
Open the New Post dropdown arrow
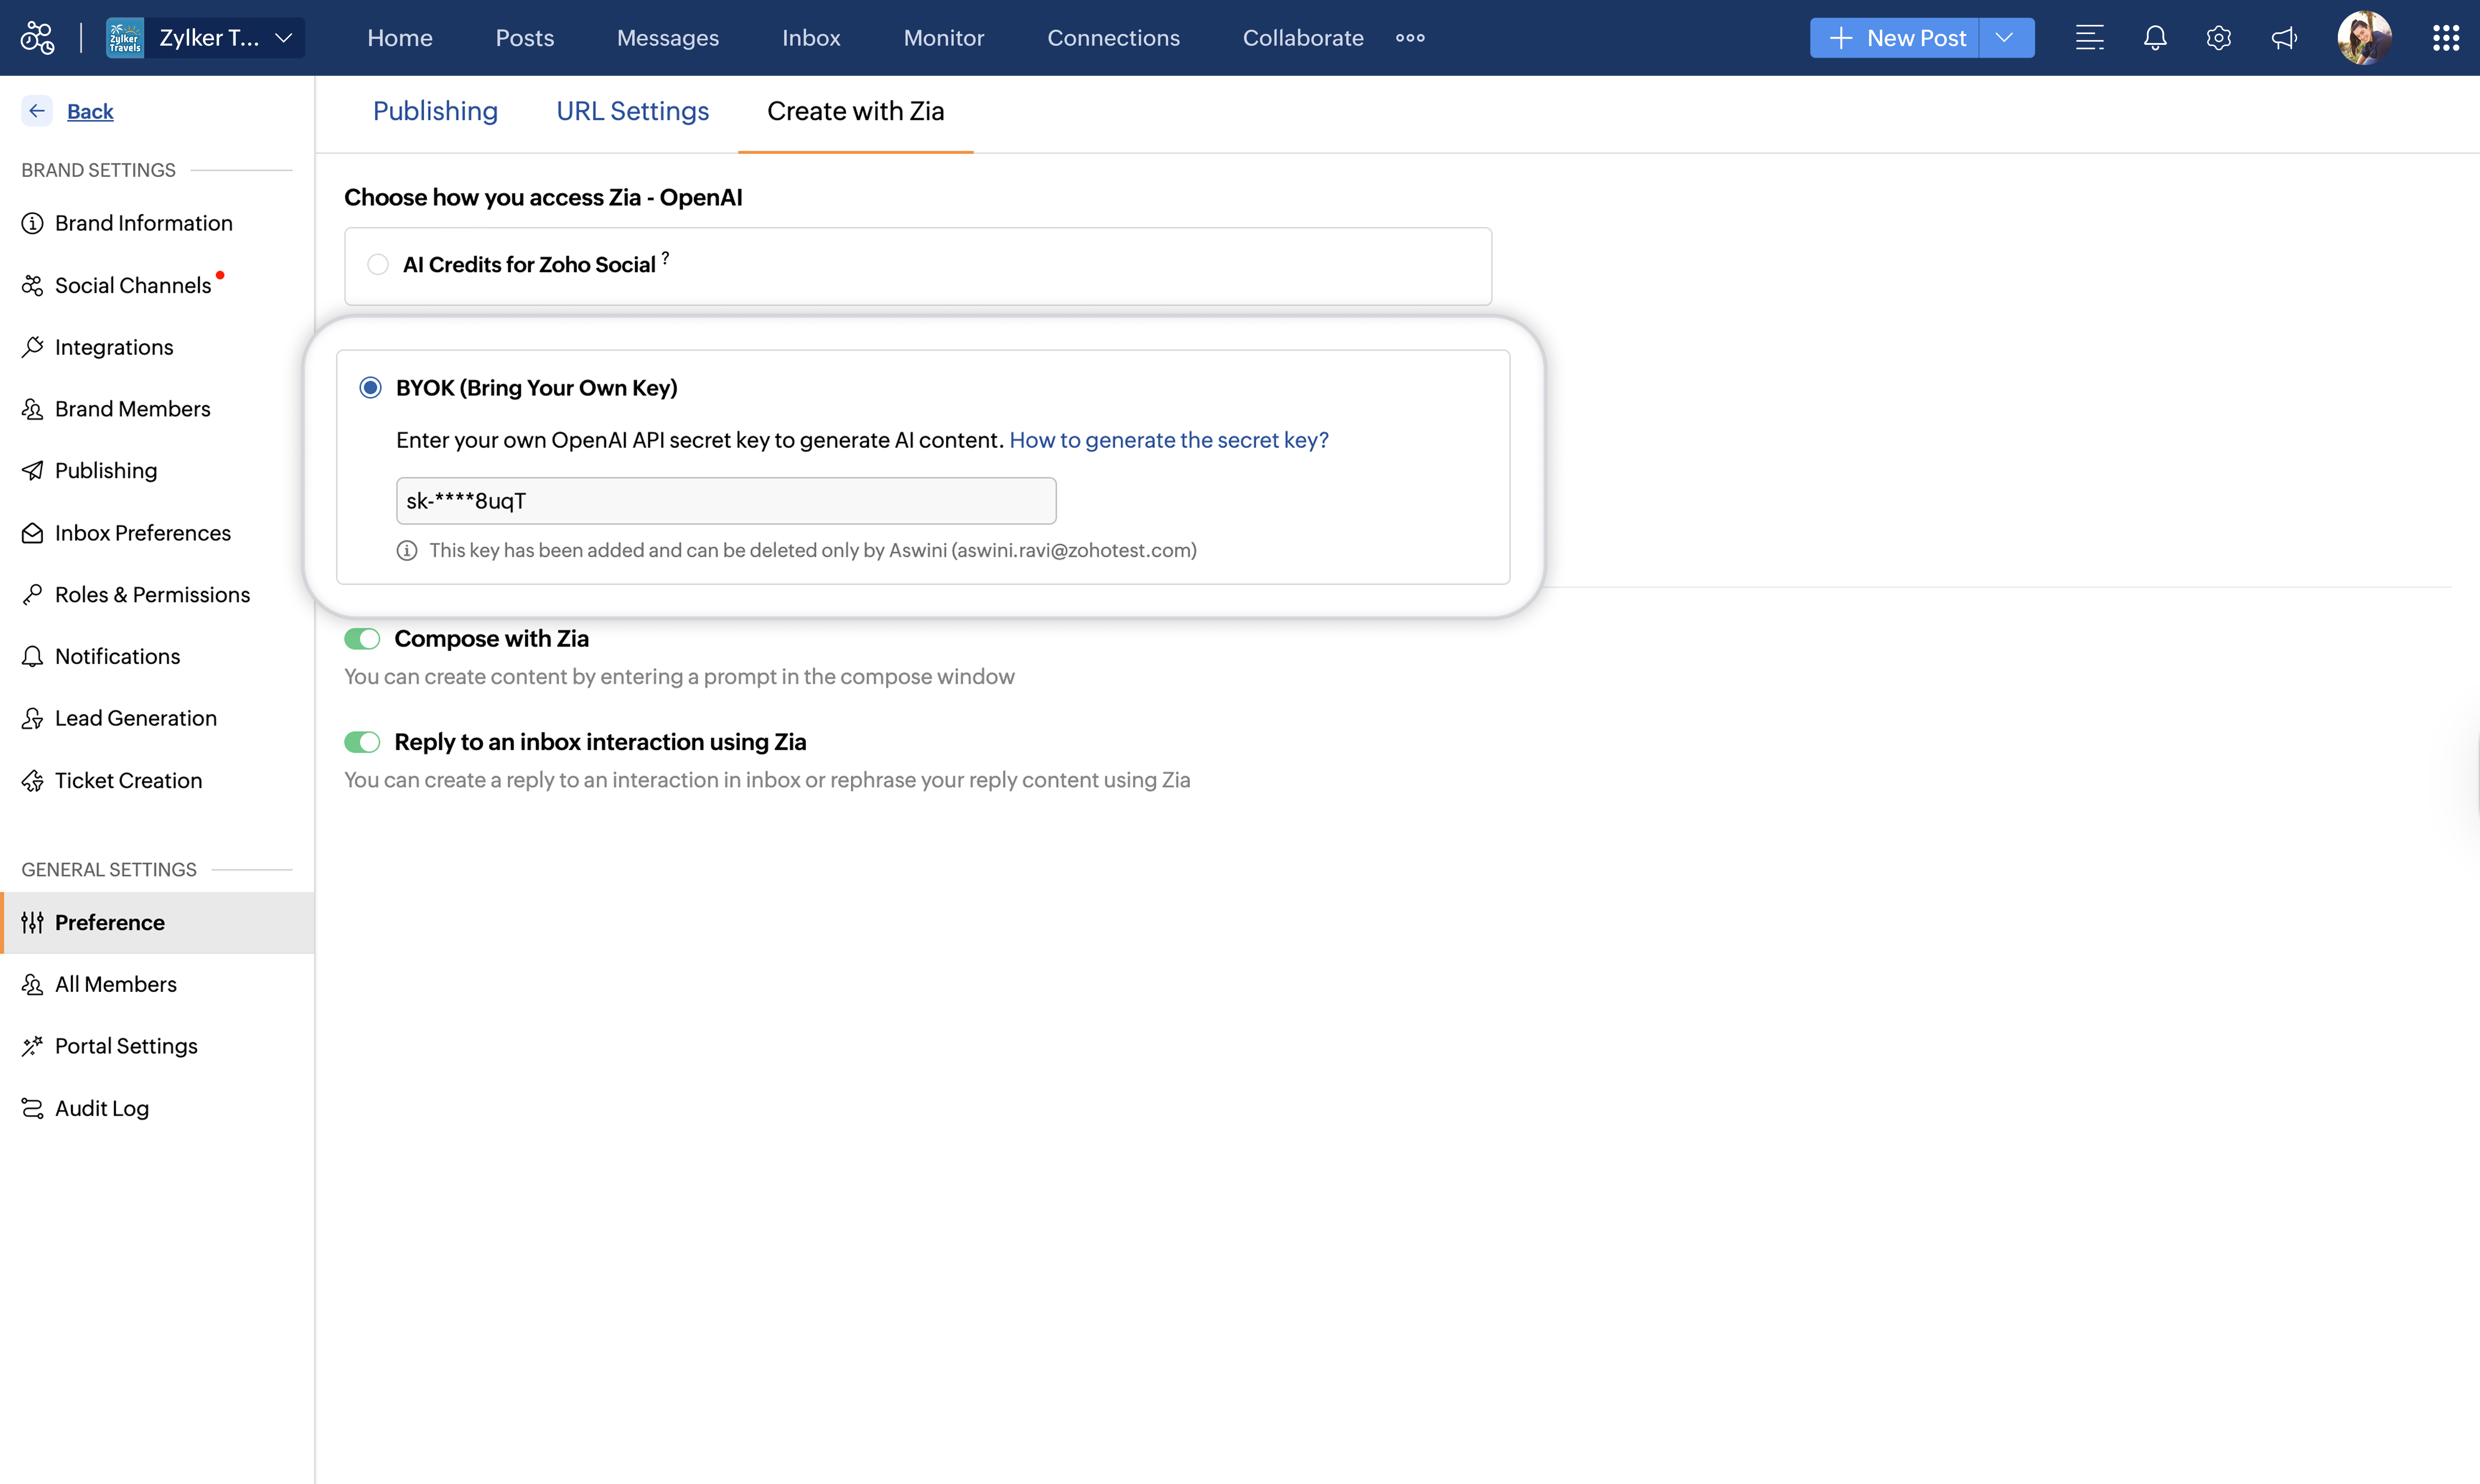2004,38
